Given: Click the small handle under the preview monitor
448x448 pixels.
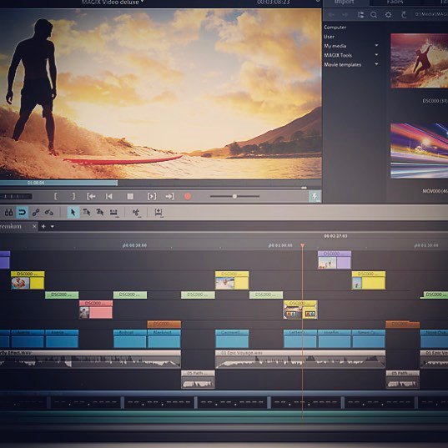Looking at the screenshot, I should (x=304, y=188).
